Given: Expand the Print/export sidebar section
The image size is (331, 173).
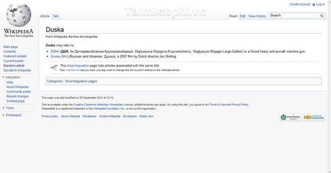Looking at the screenshot, I should [x=3, y=115].
